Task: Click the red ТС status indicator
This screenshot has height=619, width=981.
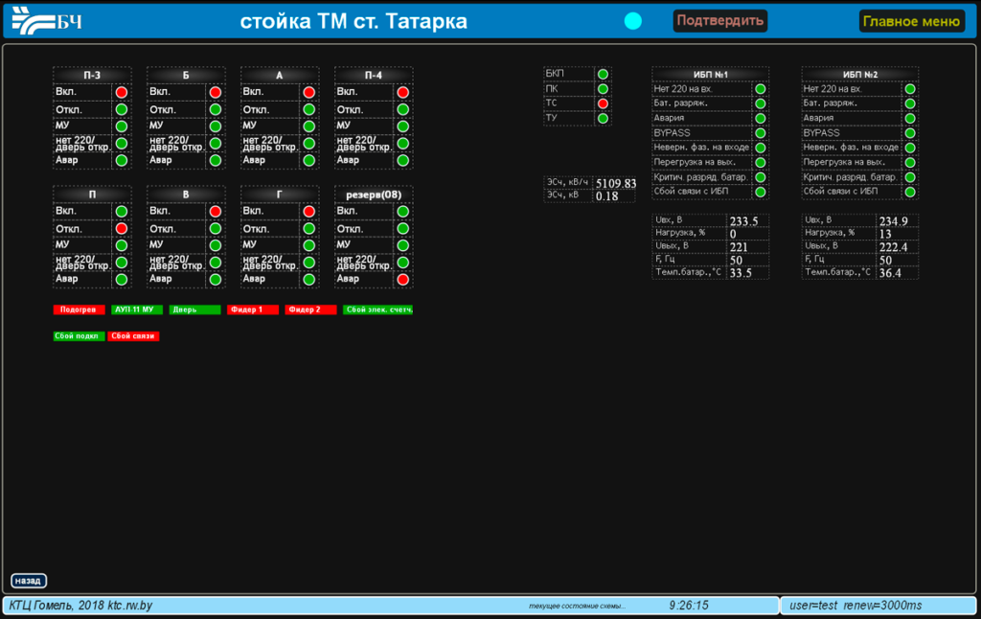Action: pyautogui.click(x=603, y=103)
